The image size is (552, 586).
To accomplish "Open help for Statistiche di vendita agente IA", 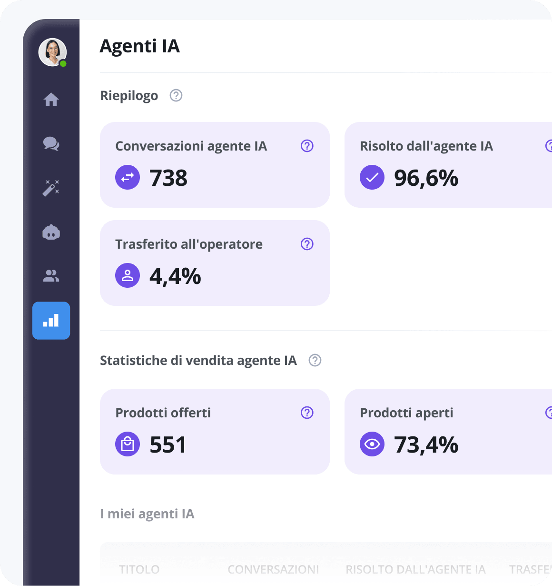I will [315, 361].
